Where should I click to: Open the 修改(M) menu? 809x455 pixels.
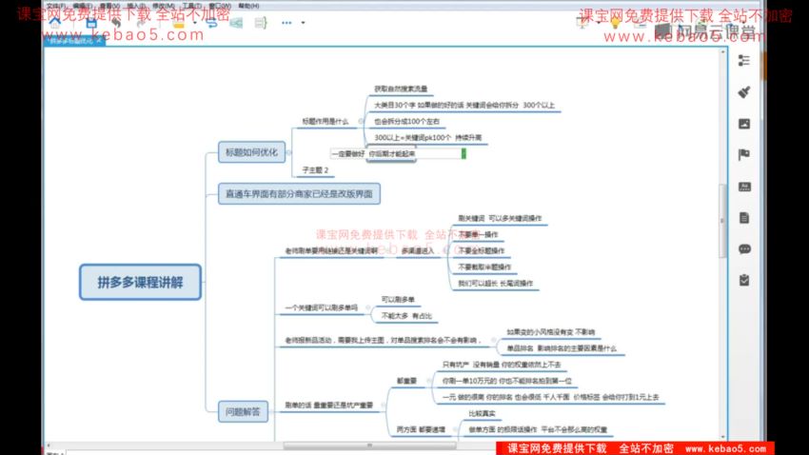pyautogui.click(x=164, y=6)
